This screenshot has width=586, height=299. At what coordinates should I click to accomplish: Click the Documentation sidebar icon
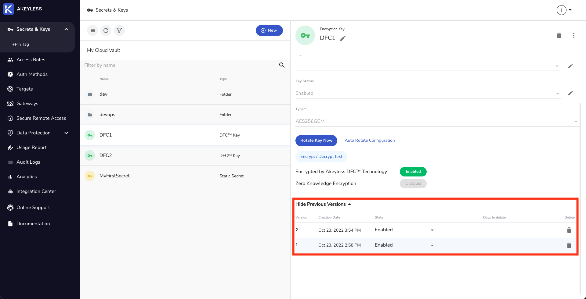coord(10,224)
